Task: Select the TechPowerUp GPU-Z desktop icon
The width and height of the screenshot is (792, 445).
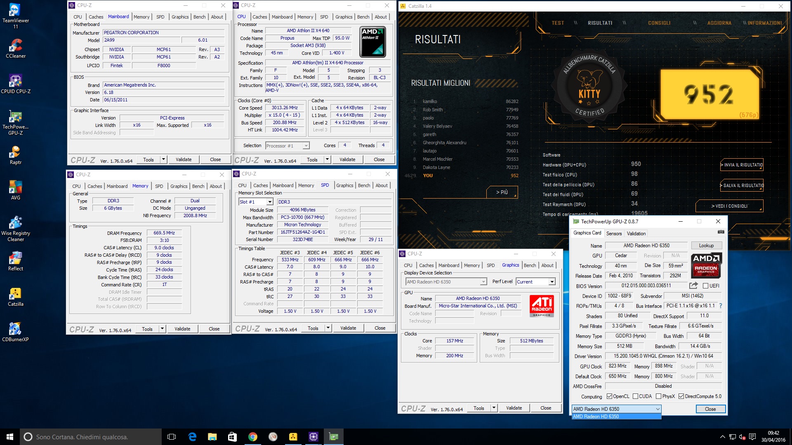Action: [16, 122]
